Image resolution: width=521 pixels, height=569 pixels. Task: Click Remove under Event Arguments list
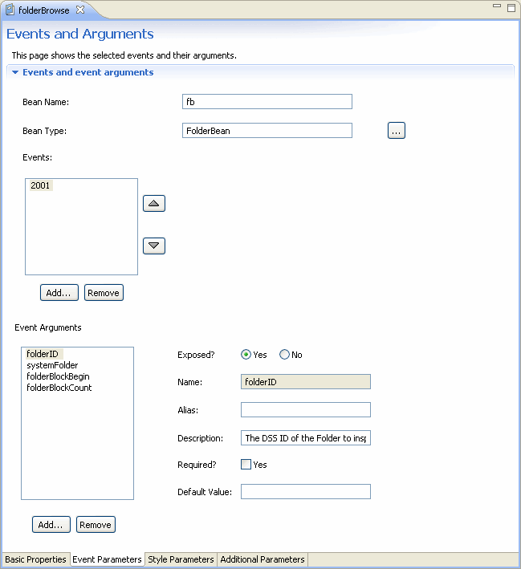pos(96,524)
